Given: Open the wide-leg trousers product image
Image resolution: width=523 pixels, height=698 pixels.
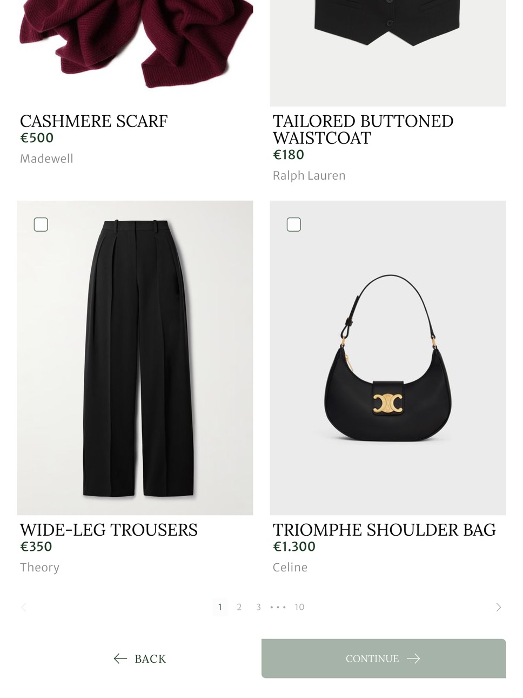Looking at the screenshot, I should (135, 358).
